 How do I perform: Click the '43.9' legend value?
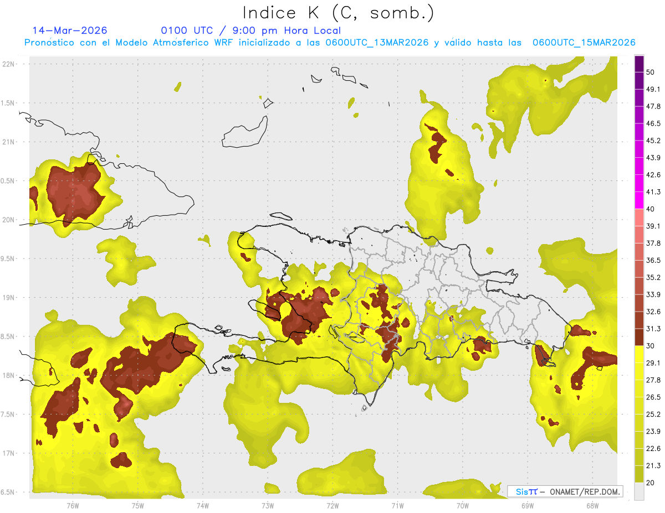(653, 158)
